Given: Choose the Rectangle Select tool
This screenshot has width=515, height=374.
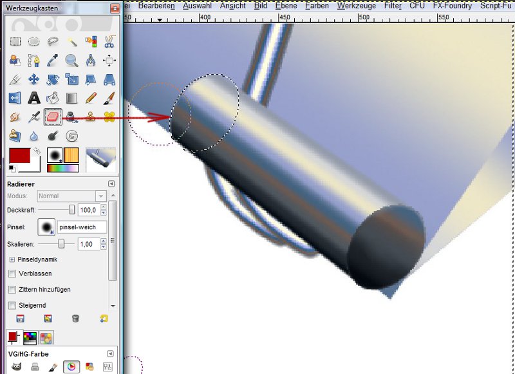Looking at the screenshot, I should point(15,42).
